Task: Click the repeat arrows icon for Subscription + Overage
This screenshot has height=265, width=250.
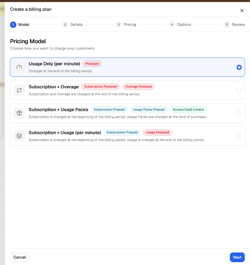Action: (x=19, y=90)
